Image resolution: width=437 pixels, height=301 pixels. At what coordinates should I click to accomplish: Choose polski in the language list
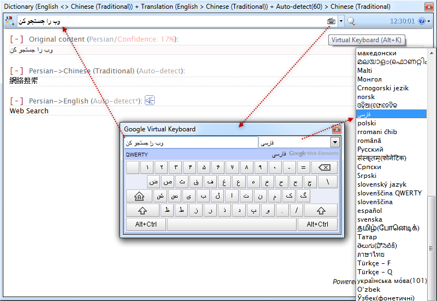[x=367, y=123]
